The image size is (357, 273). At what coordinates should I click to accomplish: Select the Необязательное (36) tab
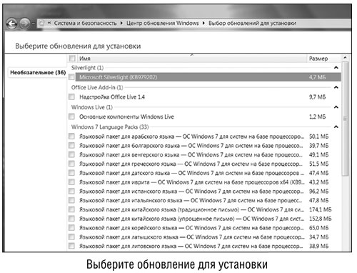[x=38, y=72]
